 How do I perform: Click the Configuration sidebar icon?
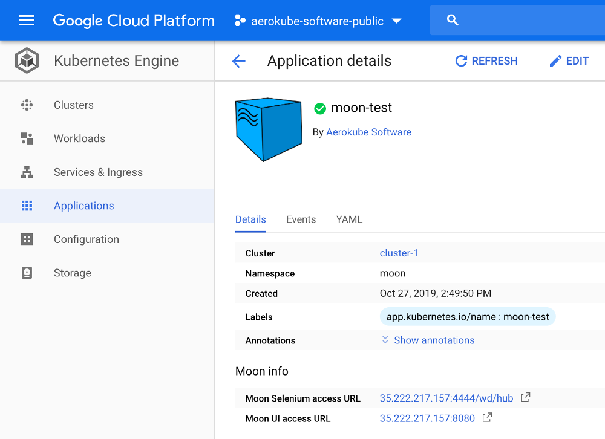coord(27,239)
